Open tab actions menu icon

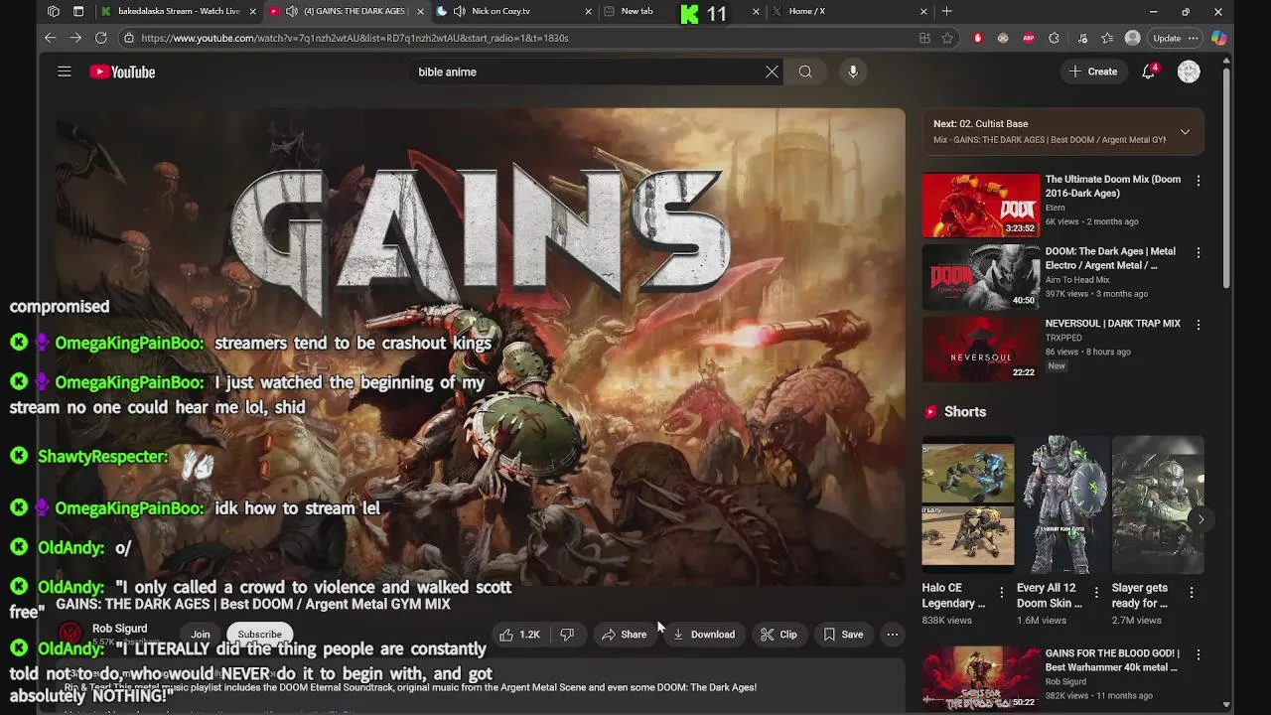click(78, 11)
